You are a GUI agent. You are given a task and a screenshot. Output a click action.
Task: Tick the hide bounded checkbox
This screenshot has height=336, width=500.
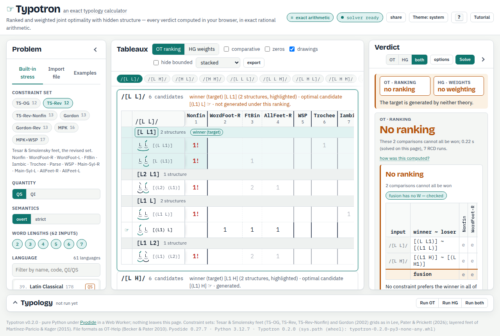pyautogui.click(x=156, y=63)
